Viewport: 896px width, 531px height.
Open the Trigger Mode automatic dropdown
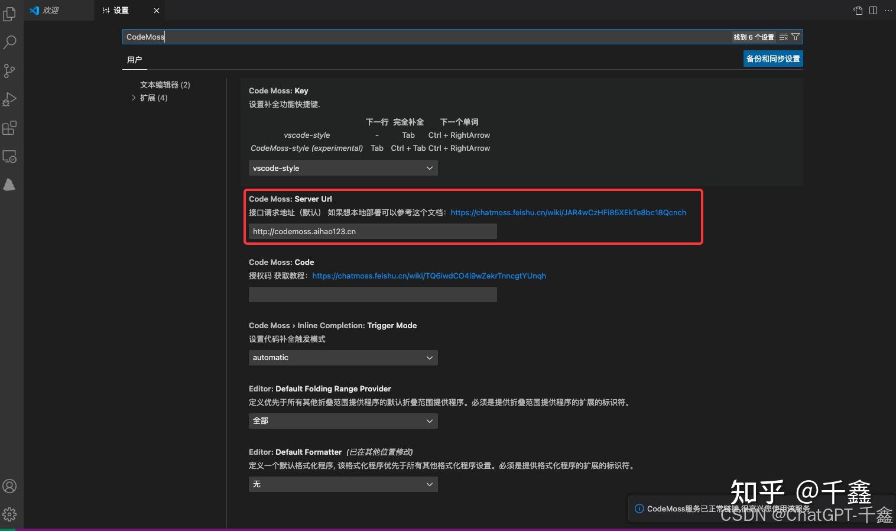(342, 358)
